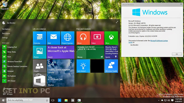The height and width of the screenshot is (103, 184).
Task: Open the blue globe taskbar app
Action: 60,100
